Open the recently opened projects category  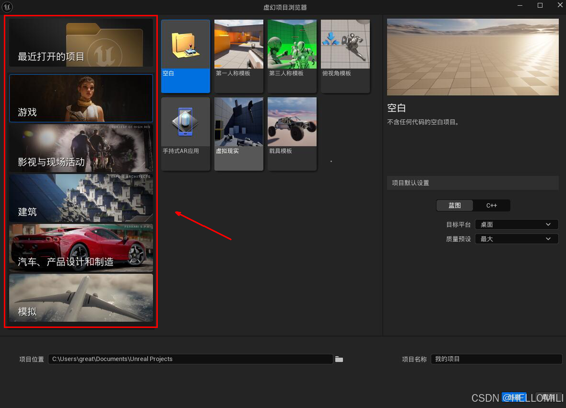click(81, 43)
